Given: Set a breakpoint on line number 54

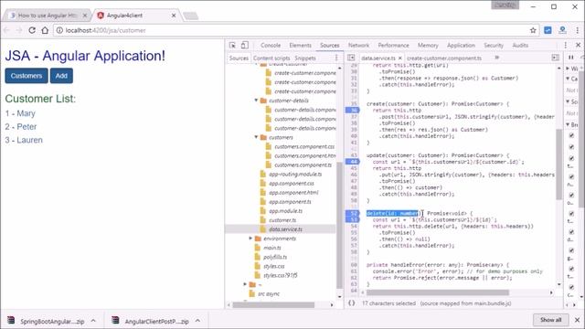Looking at the screenshot, I should 354,226.
